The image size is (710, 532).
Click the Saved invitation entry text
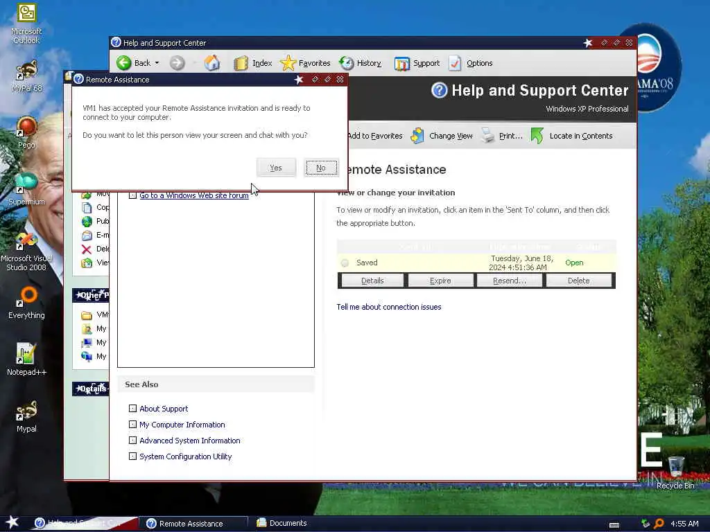367,263
